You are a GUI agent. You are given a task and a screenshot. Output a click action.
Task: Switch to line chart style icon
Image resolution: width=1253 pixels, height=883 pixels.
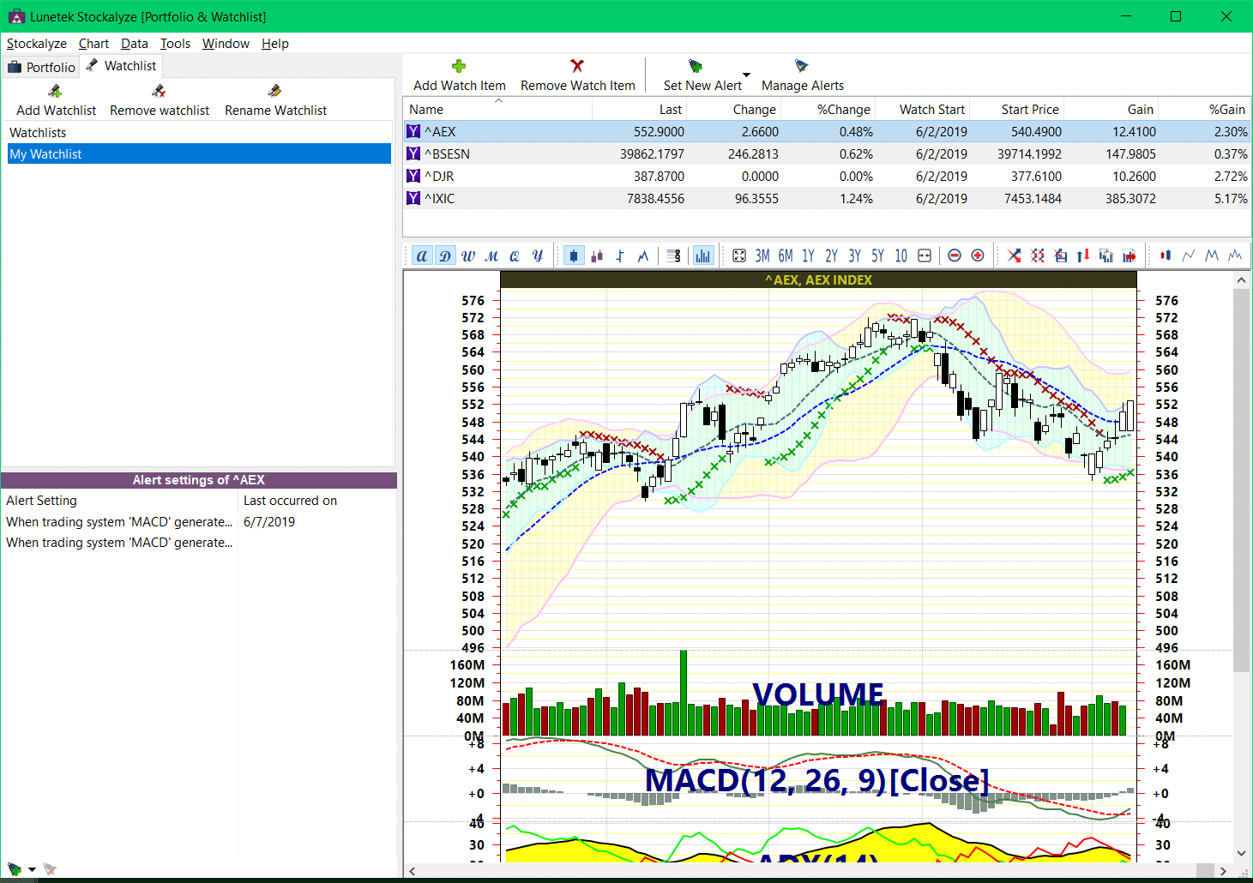click(643, 255)
